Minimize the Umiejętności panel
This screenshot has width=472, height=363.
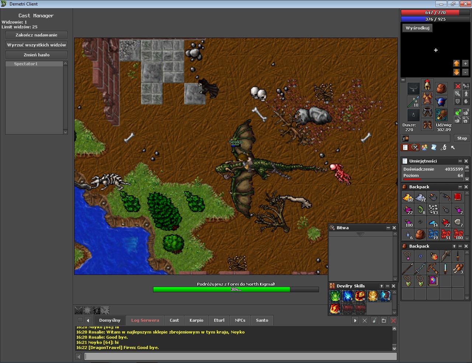tap(460, 161)
